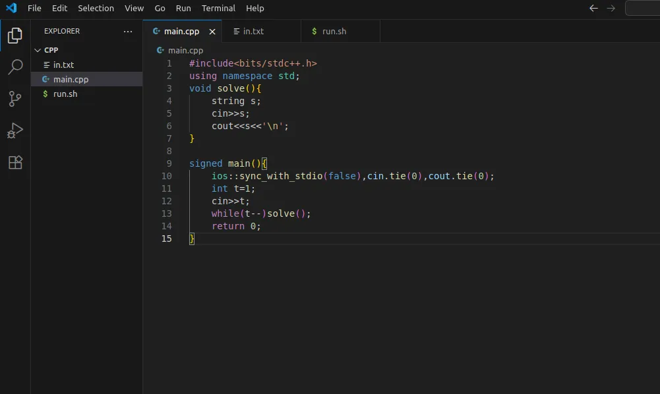Click line number 15 in gutter
Screen dimensions: 660x394
coord(167,239)
